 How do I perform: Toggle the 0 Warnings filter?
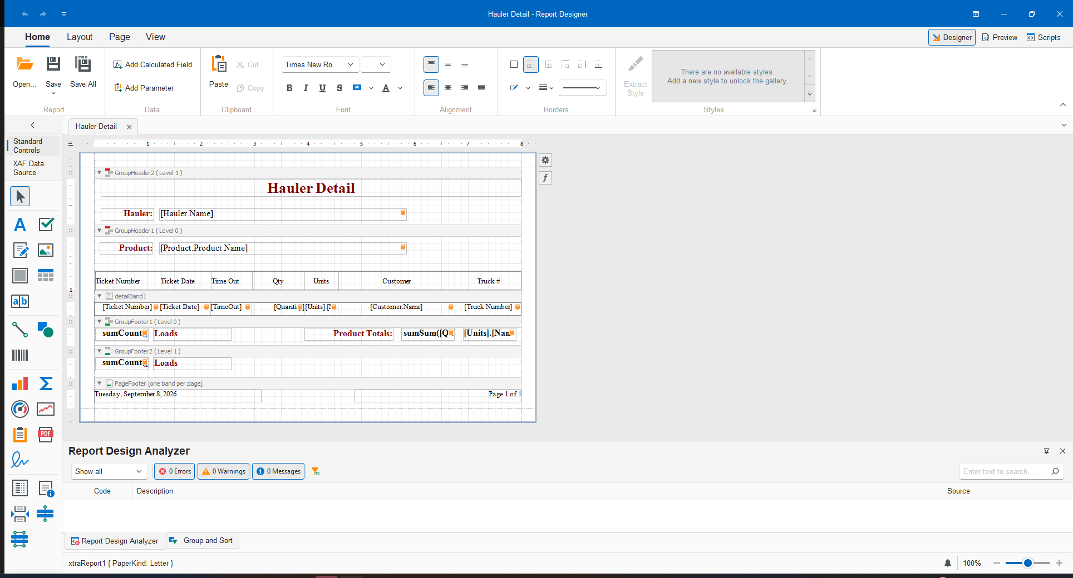(224, 471)
